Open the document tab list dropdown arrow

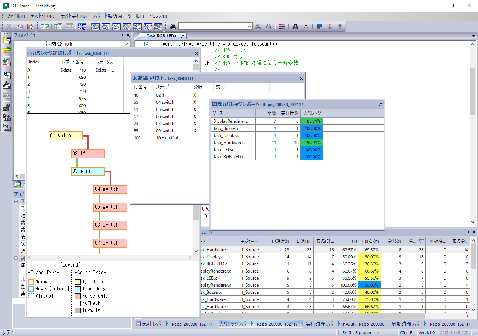point(474,36)
